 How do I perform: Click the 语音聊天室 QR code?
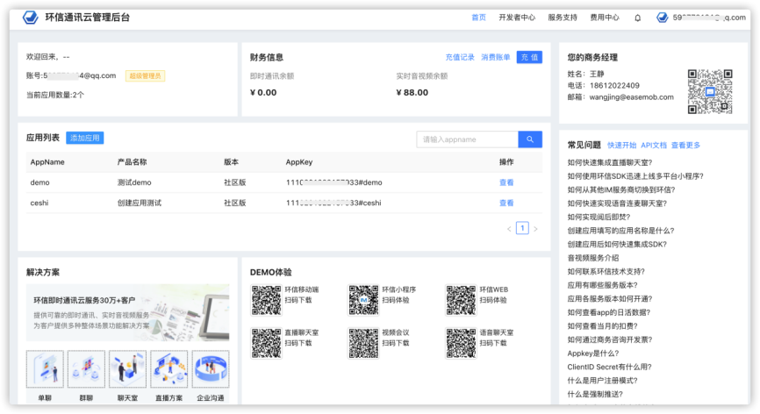tap(461, 343)
